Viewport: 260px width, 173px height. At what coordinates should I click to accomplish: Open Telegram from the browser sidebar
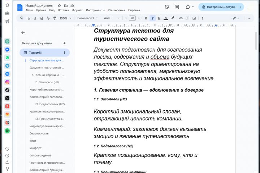(7, 66)
